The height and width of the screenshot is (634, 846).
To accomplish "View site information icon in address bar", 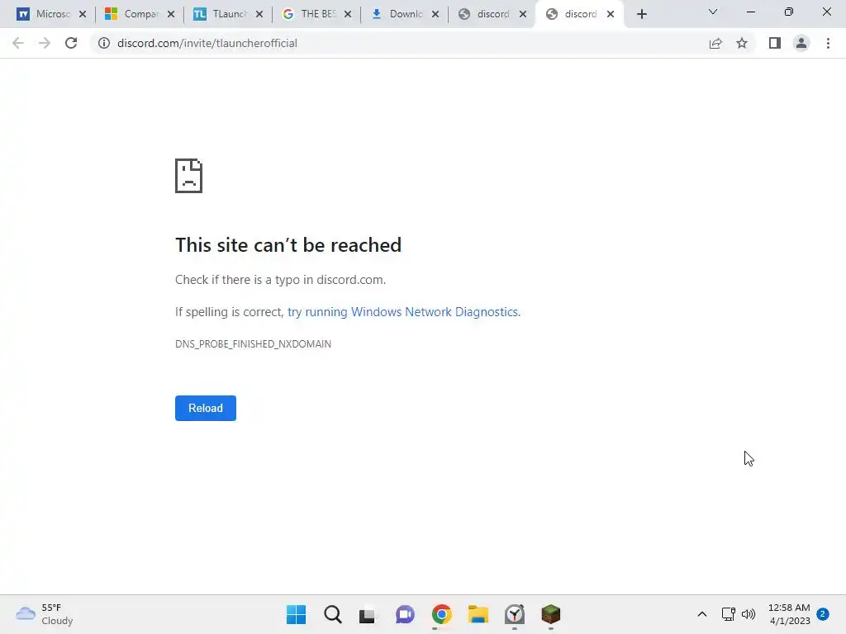I will [x=103, y=43].
